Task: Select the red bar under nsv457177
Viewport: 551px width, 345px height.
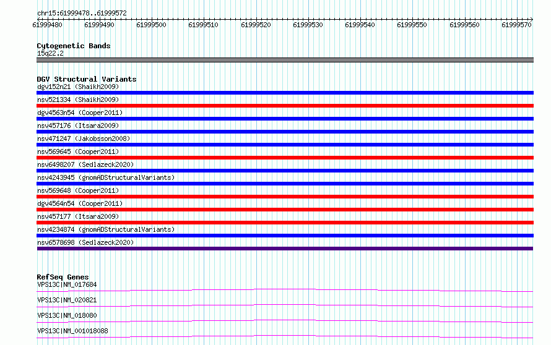Action: (x=285, y=223)
